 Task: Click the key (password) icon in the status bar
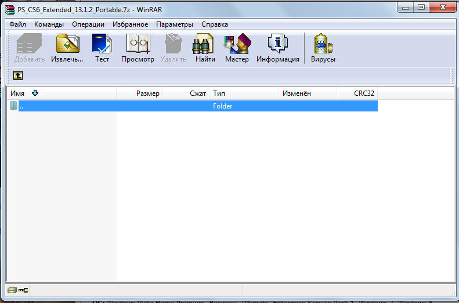pos(23,290)
